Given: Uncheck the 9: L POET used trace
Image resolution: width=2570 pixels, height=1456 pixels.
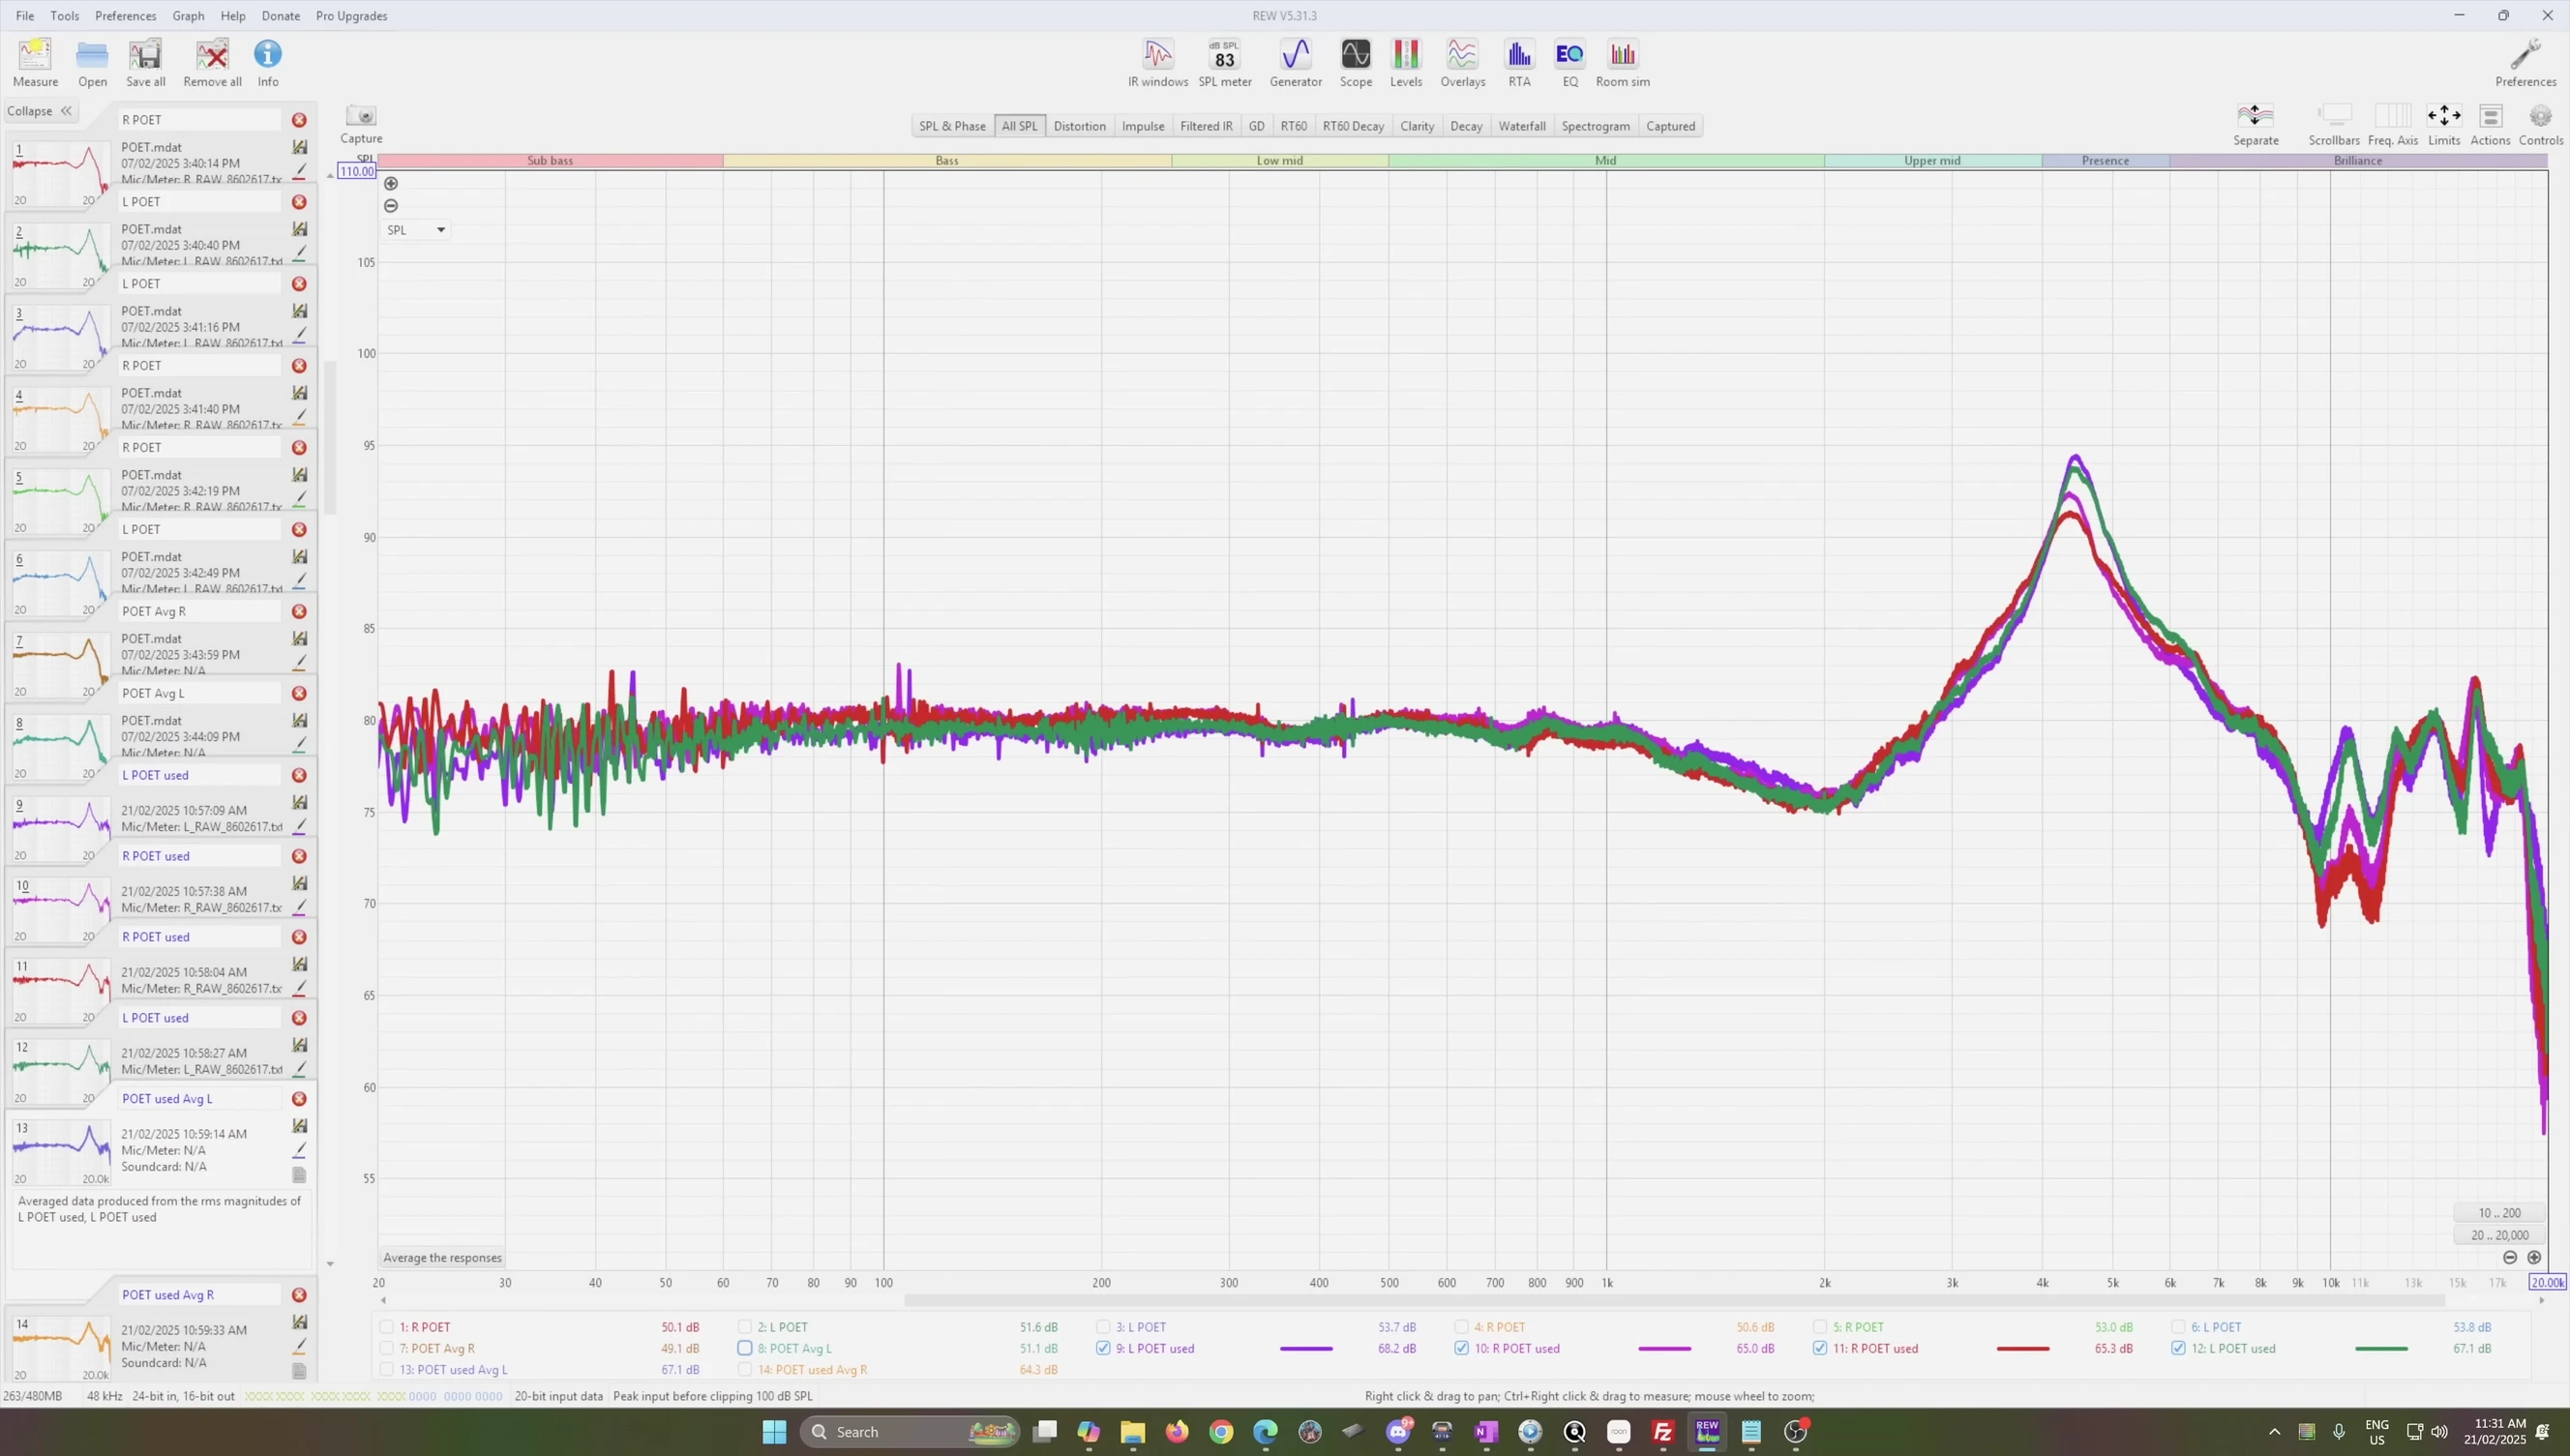Looking at the screenshot, I should click(1103, 1348).
